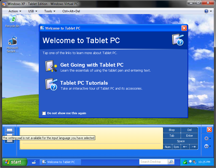The width and height of the screenshot is (216, 168).
Task: Click the Del key in Input Panel
Action: [x=189, y=130]
